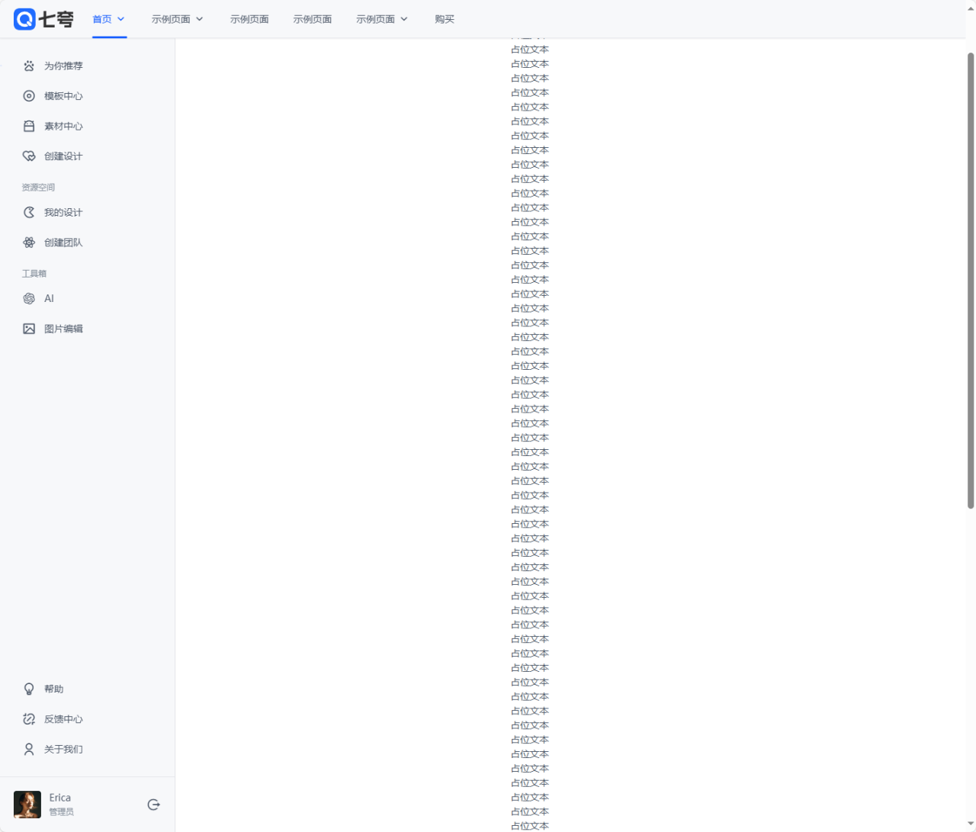Click the logout icon next to Erica
This screenshot has width=976, height=832.
153,805
